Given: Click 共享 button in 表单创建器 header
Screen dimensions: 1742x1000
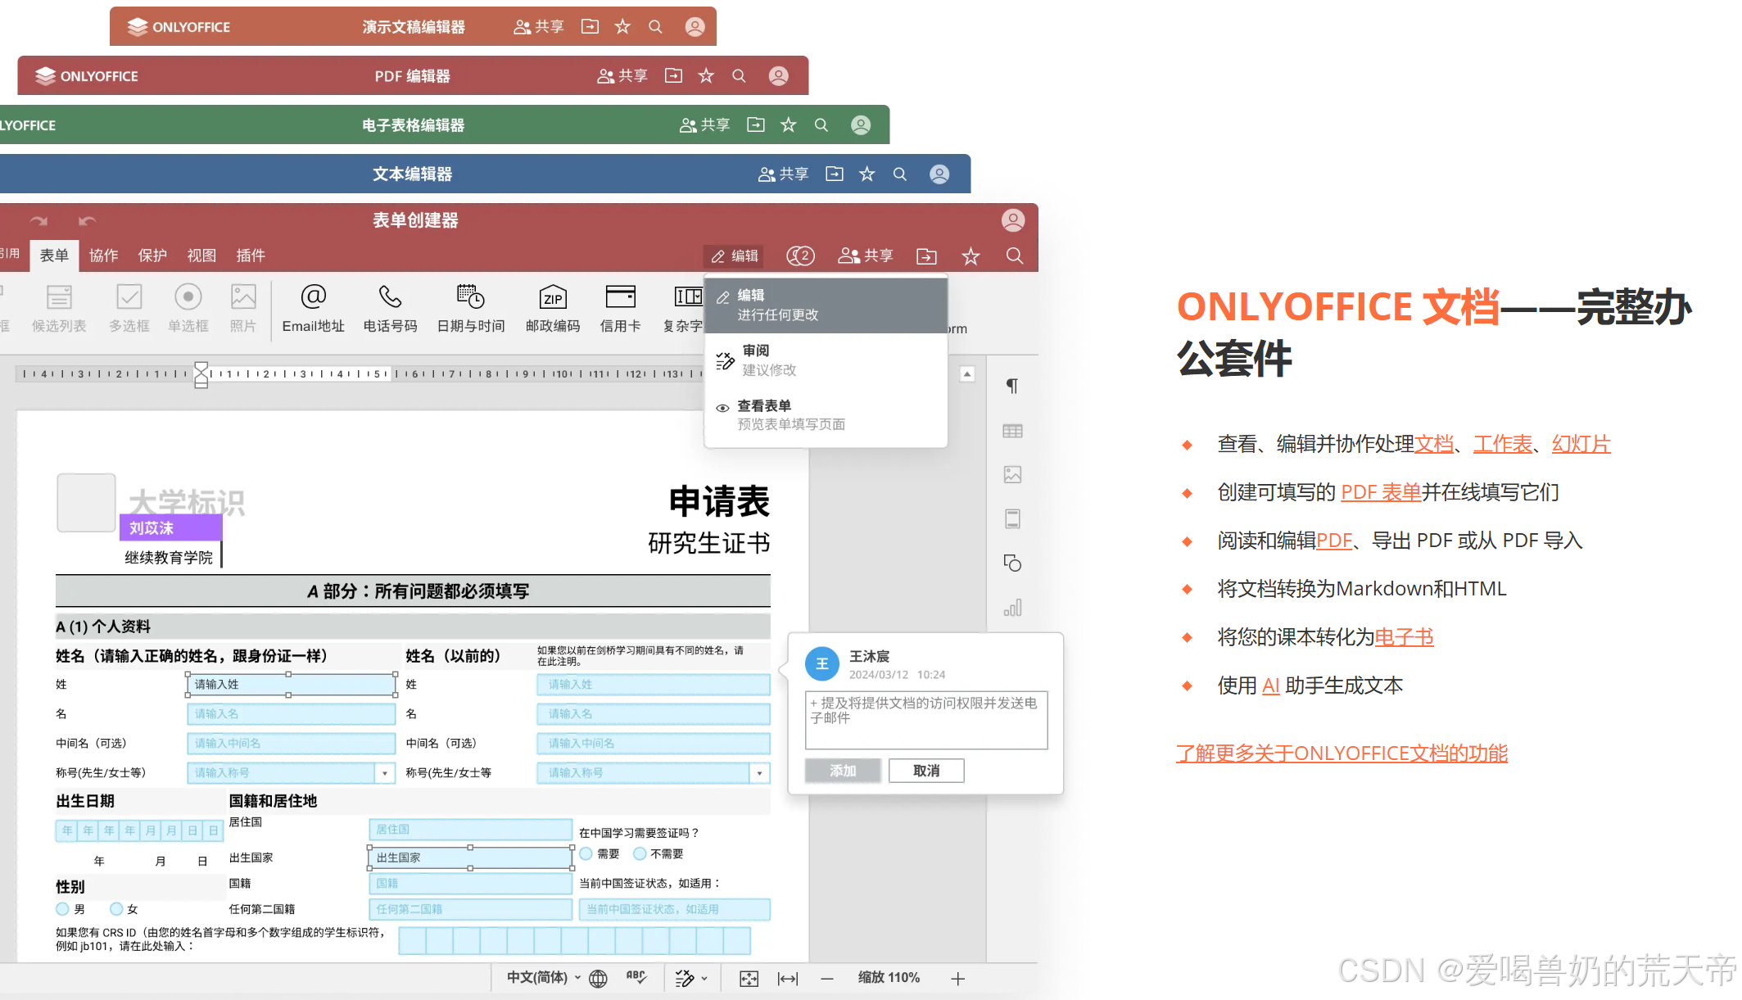Looking at the screenshot, I should (866, 256).
